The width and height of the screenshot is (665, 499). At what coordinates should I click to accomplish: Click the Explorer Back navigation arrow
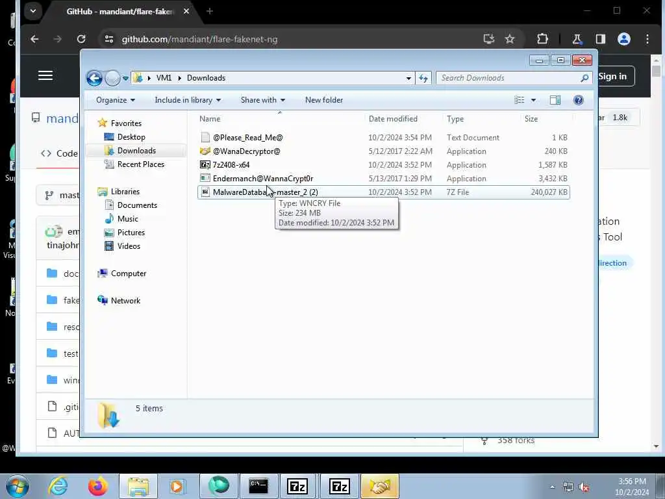coord(94,78)
